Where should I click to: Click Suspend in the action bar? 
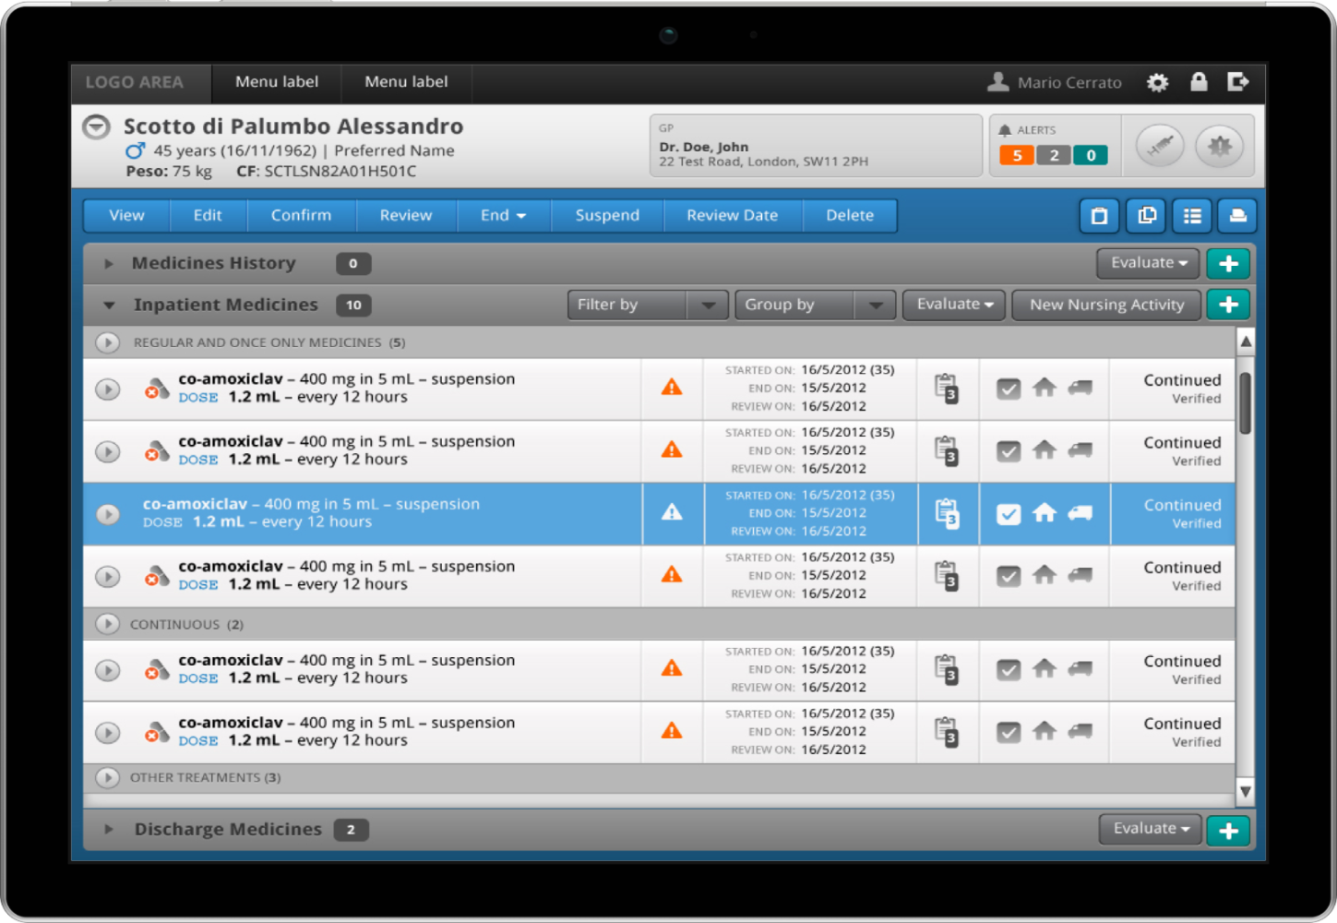pos(607,216)
